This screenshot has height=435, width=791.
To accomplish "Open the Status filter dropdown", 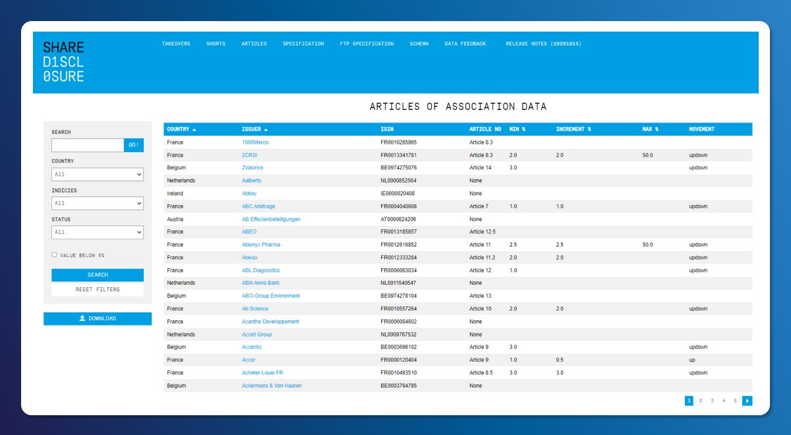I will click(x=98, y=233).
